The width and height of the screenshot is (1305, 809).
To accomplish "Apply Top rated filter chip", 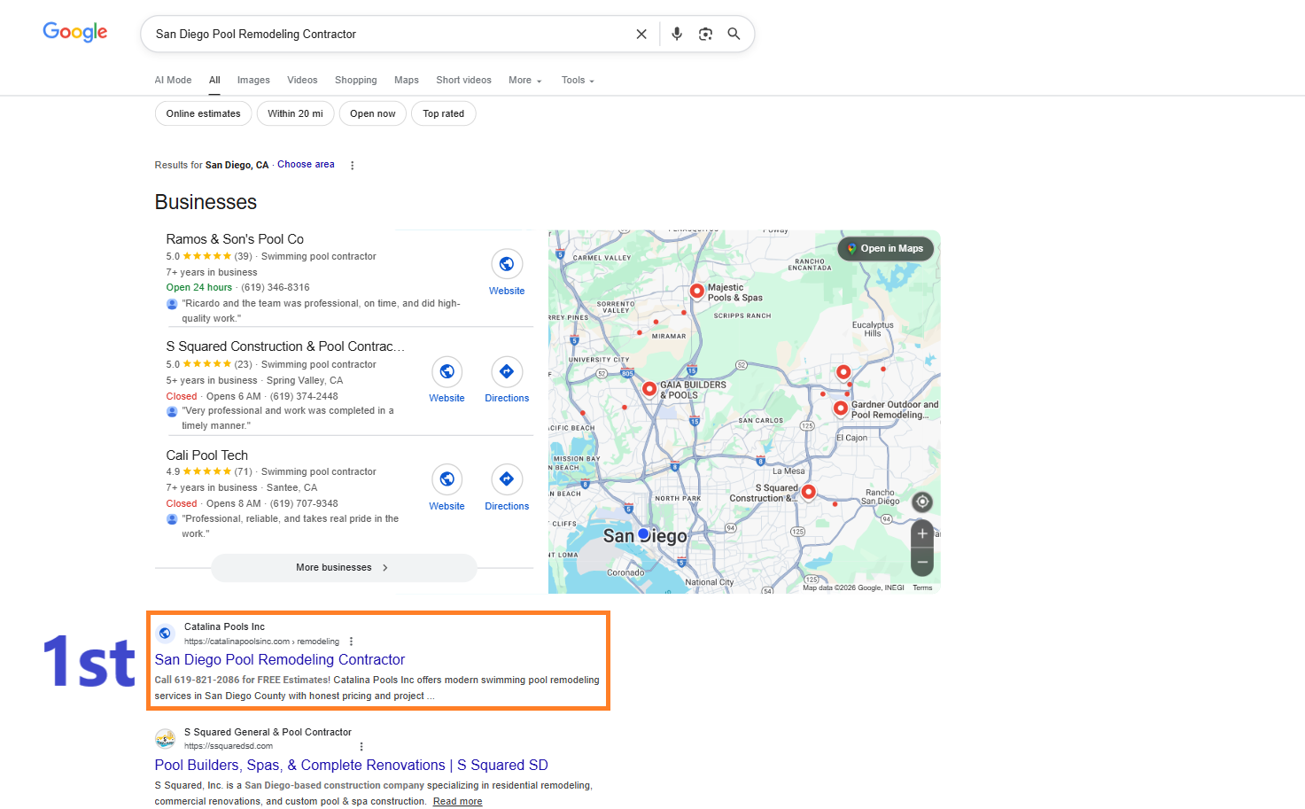I will click(444, 113).
